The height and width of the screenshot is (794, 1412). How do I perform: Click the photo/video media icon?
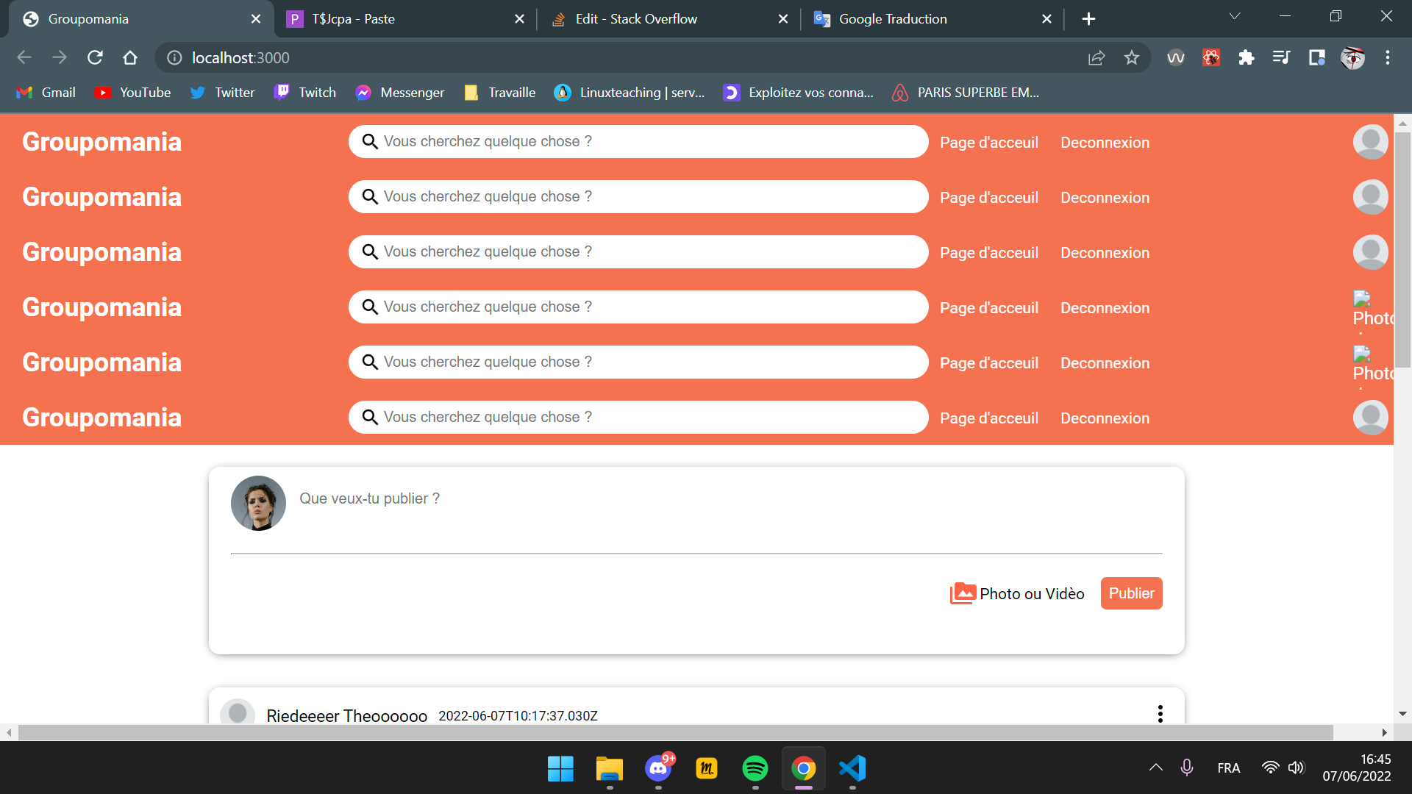[x=962, y=593]
